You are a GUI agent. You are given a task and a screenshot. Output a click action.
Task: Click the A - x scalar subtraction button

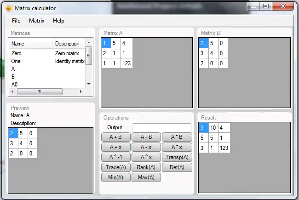coord(146,147)
